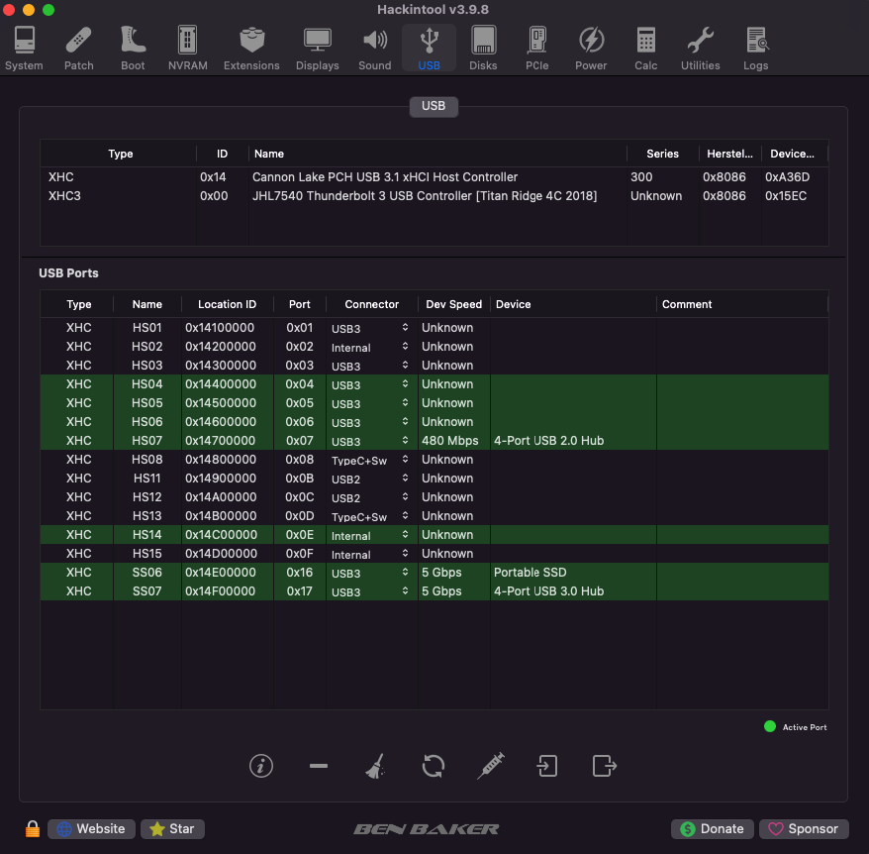869x854 pixels.
Task: Open the Logs section
Action: coord(756,49)
